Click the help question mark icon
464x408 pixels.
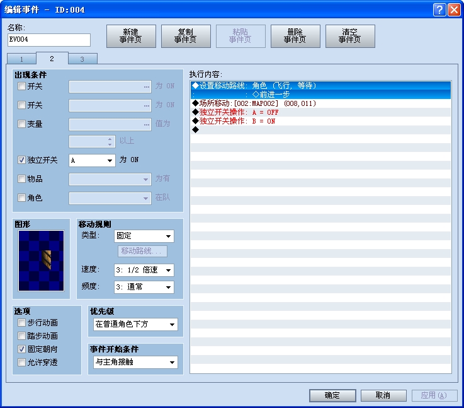[439, 9]
